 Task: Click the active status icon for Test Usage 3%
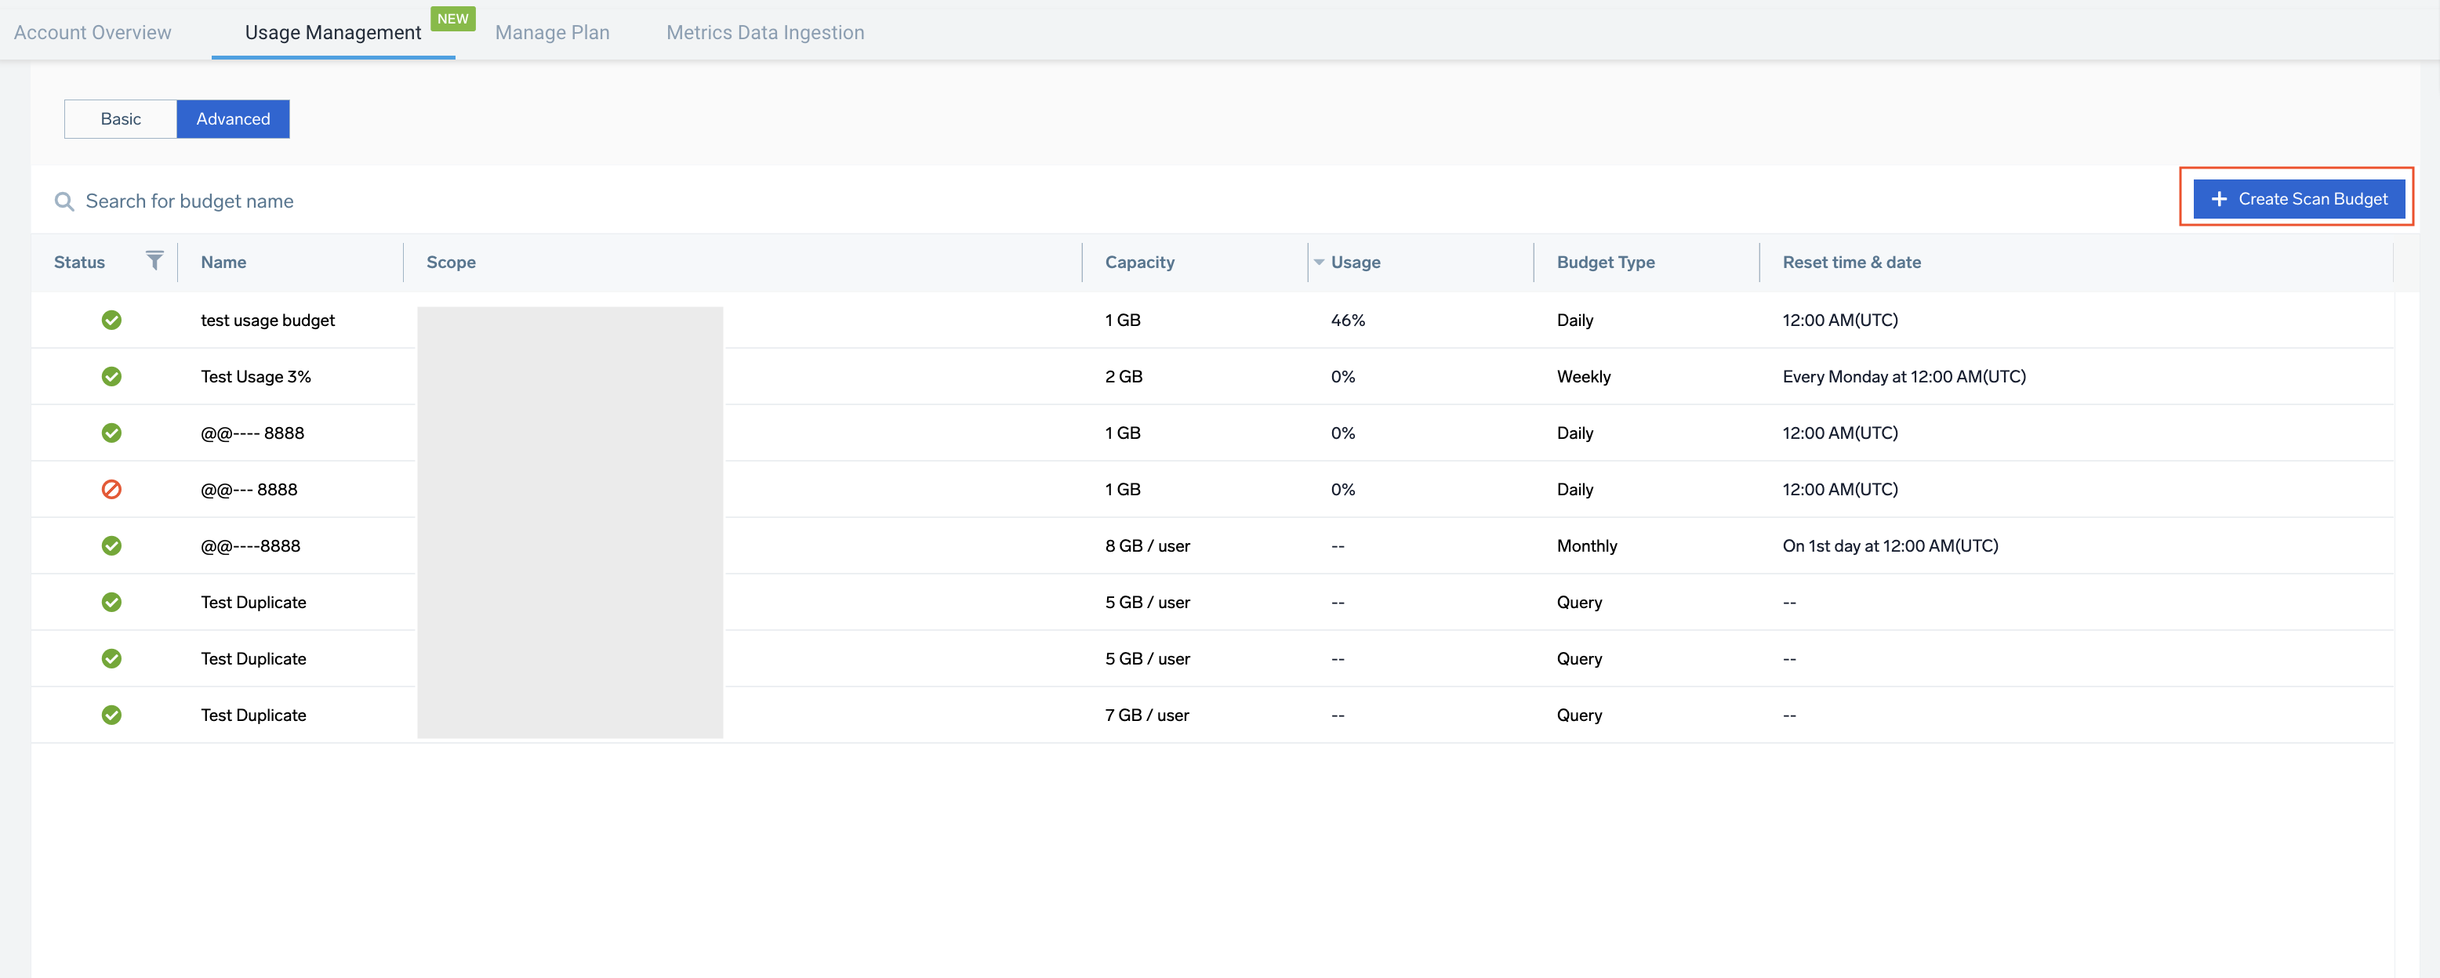[112, 377]
